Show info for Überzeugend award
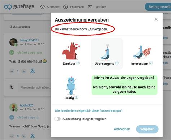Viewport: 171px width, 140px height. pos(117,63)
